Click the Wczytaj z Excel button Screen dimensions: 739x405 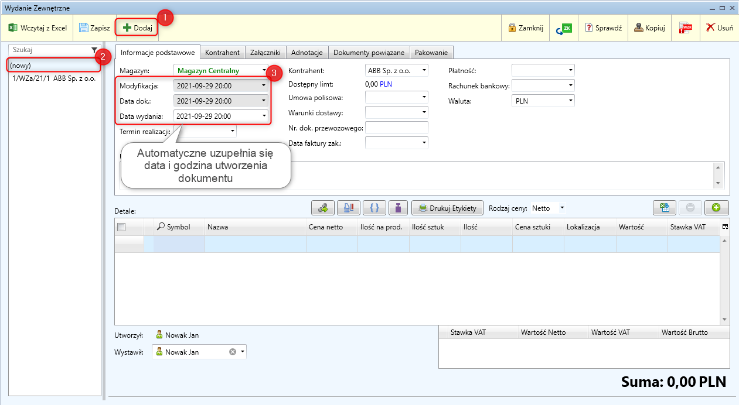38,28
